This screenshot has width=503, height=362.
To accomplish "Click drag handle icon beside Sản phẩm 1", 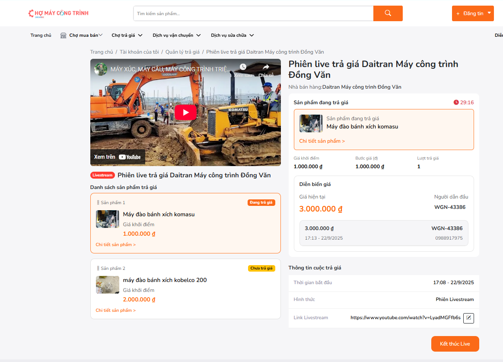I will click(x=98, y=202).
